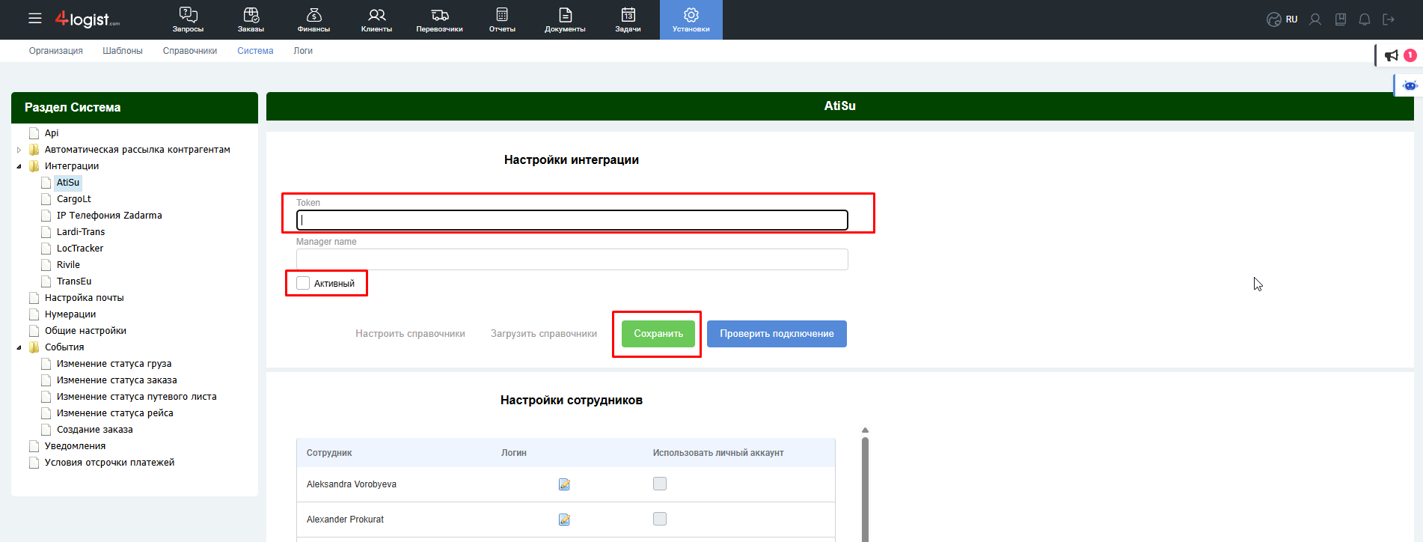Open the Запросы section
This screenshot has width=1423, height=542.
[188, 19]
